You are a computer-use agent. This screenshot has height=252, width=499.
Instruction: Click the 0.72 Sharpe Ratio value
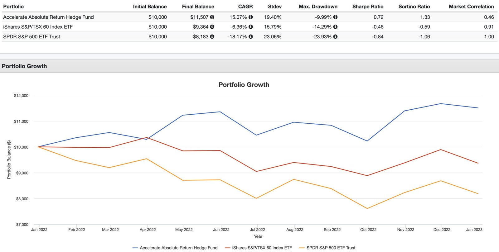pos(378,17)
